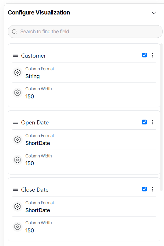Uncheck the Customer column checkbox
This screenshot has height=246, width=164.
[144, 55]
